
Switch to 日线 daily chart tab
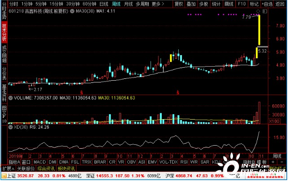pos(104,4)
